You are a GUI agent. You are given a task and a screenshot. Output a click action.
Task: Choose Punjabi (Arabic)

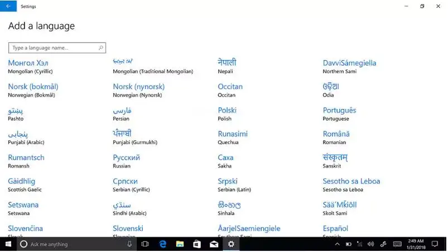26,137
